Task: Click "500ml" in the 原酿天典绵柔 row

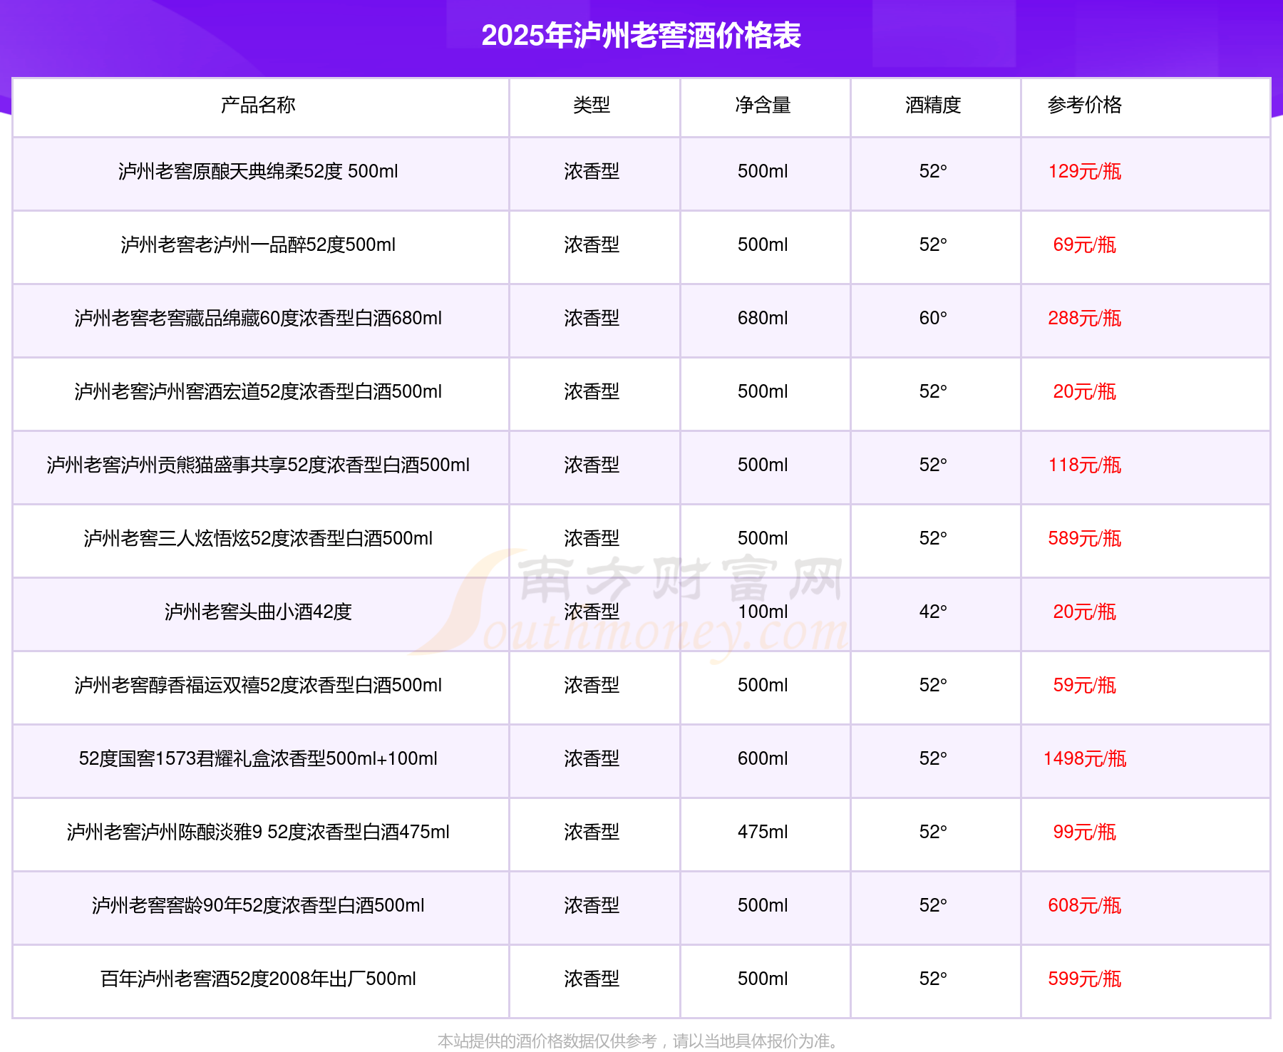Action: tap(763, 171)
